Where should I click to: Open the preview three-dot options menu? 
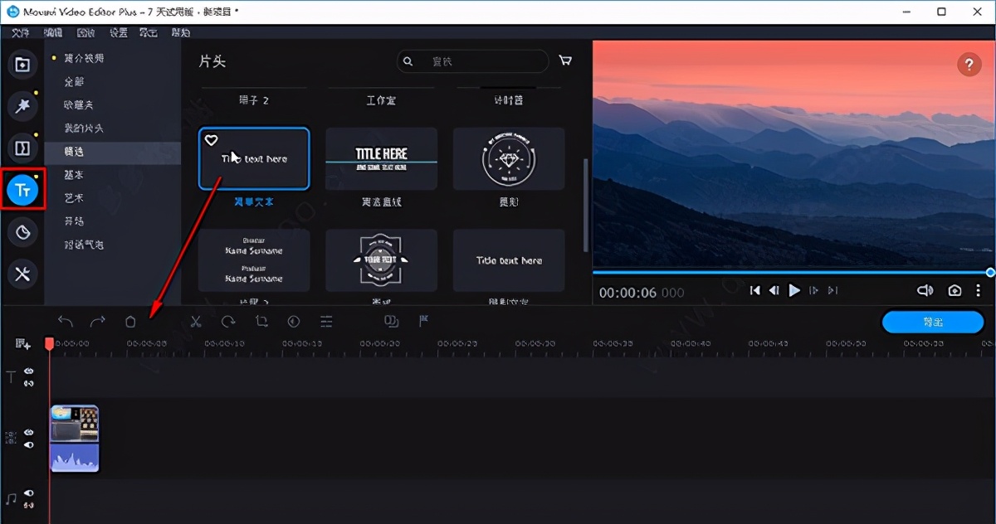pos(979,290)
